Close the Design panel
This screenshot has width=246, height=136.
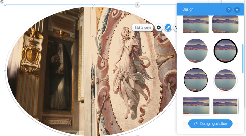(x=237, y=10)
